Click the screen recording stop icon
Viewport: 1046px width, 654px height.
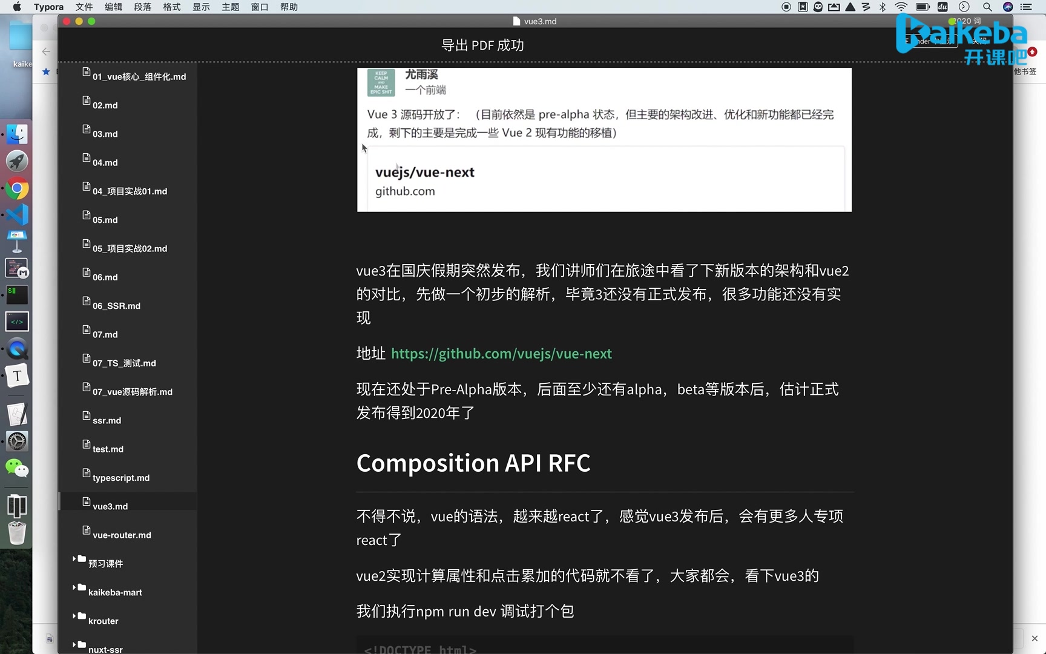tap(786, 7)
